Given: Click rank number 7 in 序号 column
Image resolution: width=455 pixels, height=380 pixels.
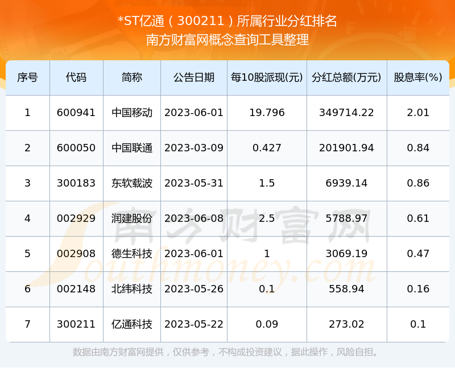Looking at the screenshot, I should [27, 324].
